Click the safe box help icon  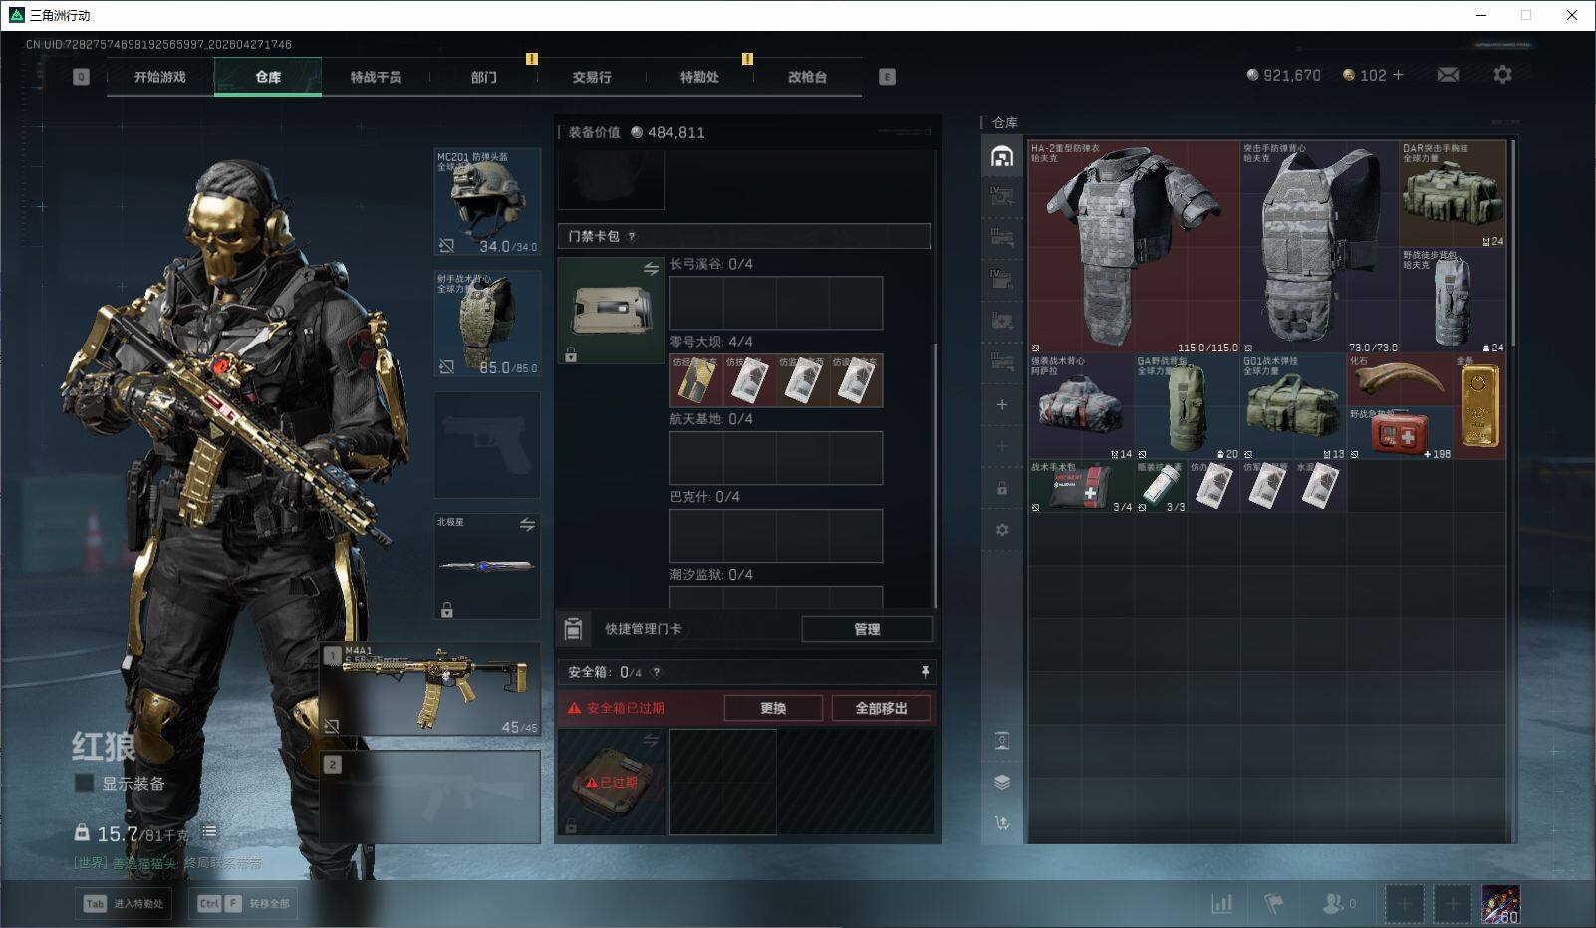[x=656, y=672]
